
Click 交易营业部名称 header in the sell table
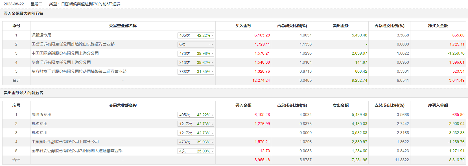[x=123, y=105]
